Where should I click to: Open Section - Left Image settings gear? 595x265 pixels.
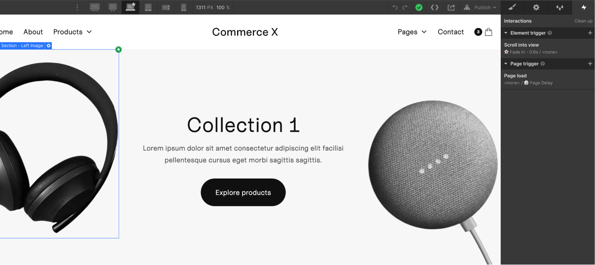[48, 45]
